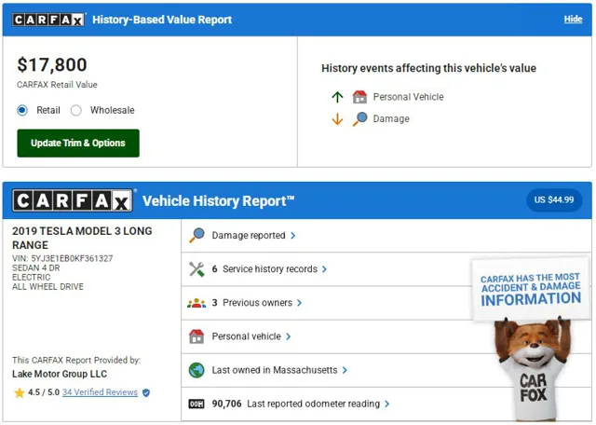Click the odometer reading icon
This screenshot has height=425, width=596.
[196, 404]
